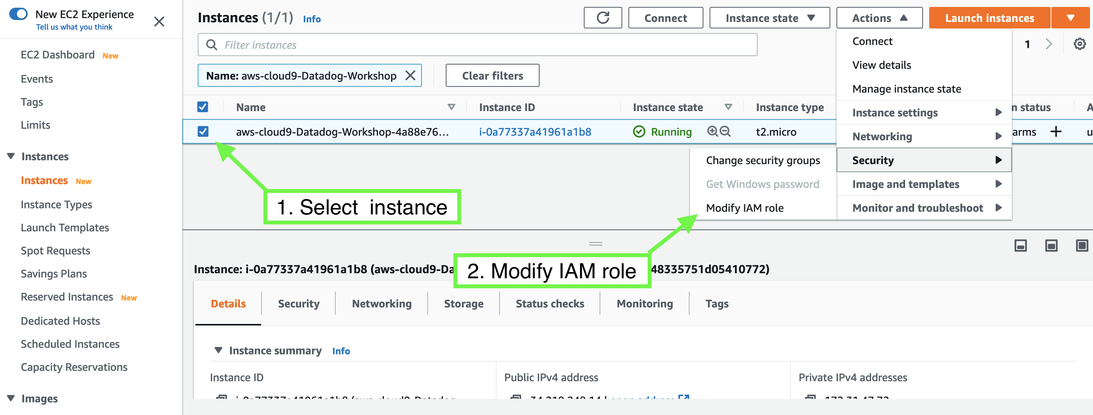Screen dimensions: 1093x415
Task: Click the Launch instances button
Action: click(990, 18)
